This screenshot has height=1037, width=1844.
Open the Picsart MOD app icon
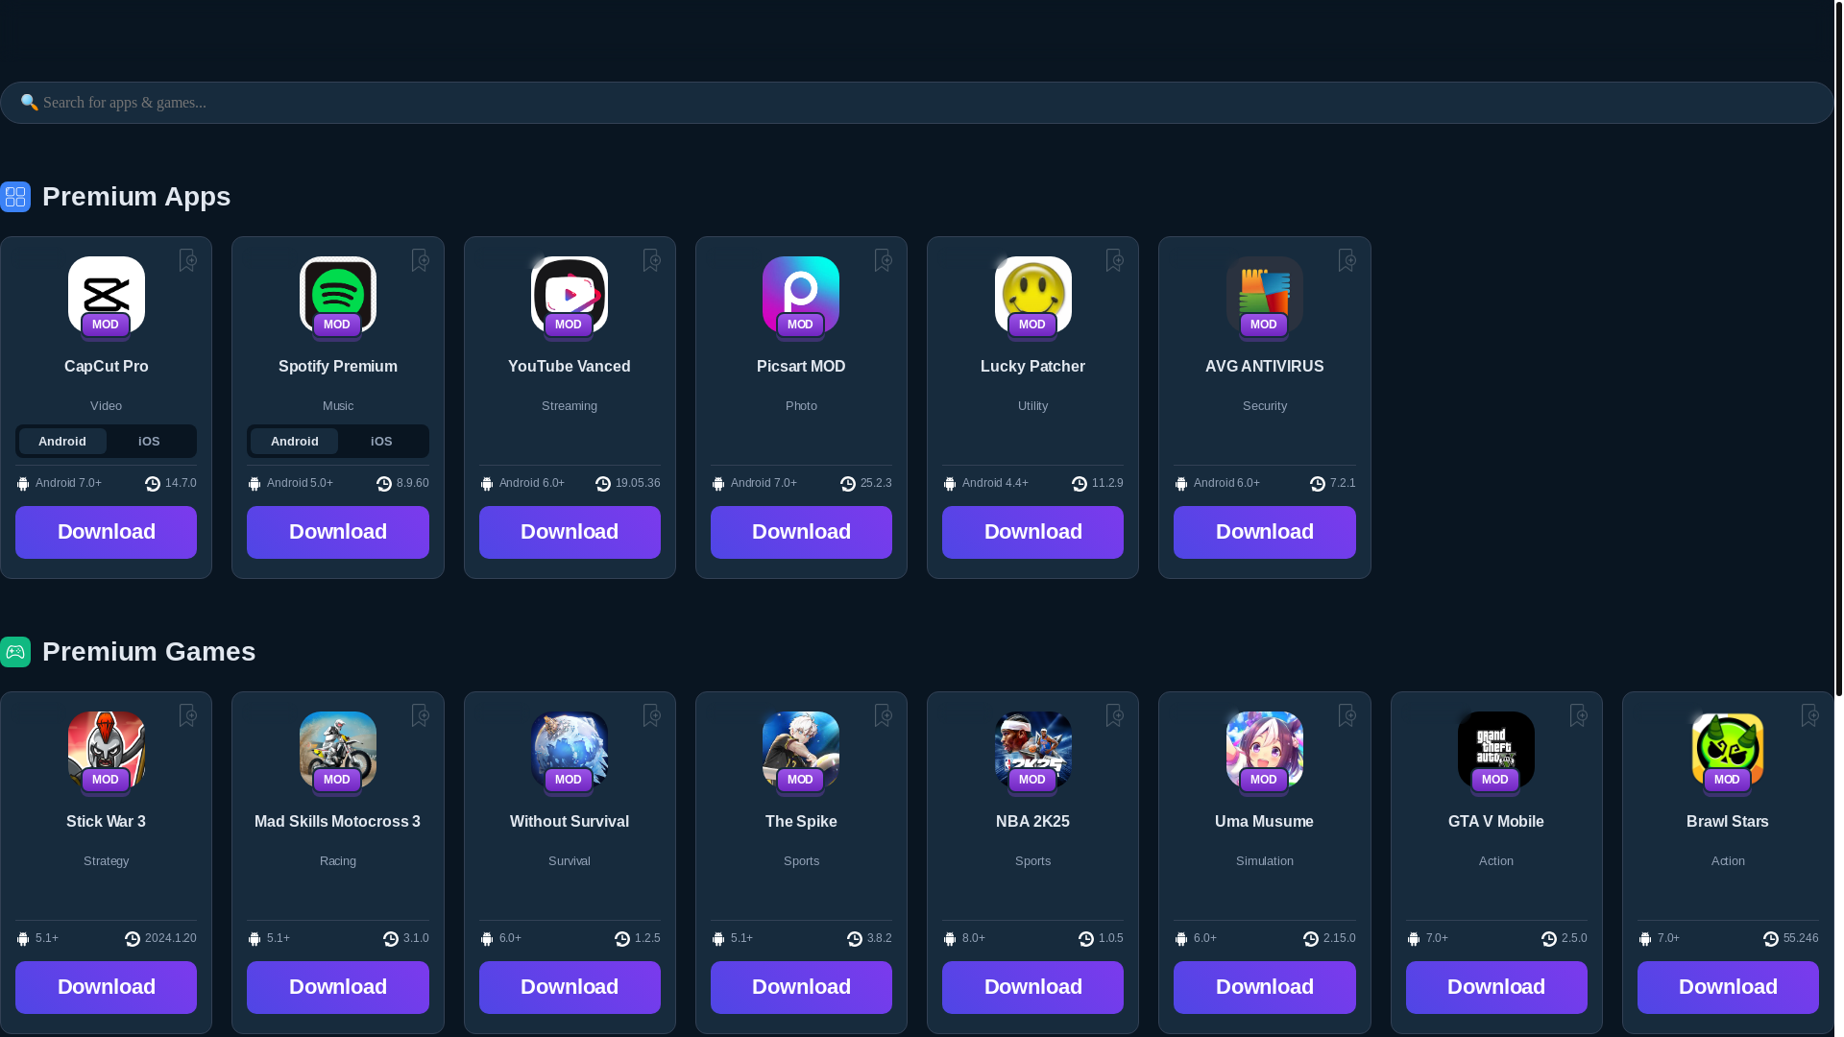point(801,295)
